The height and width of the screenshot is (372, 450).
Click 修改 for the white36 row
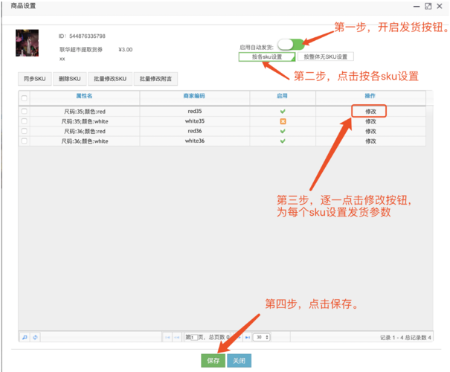[x=370, y=141]
